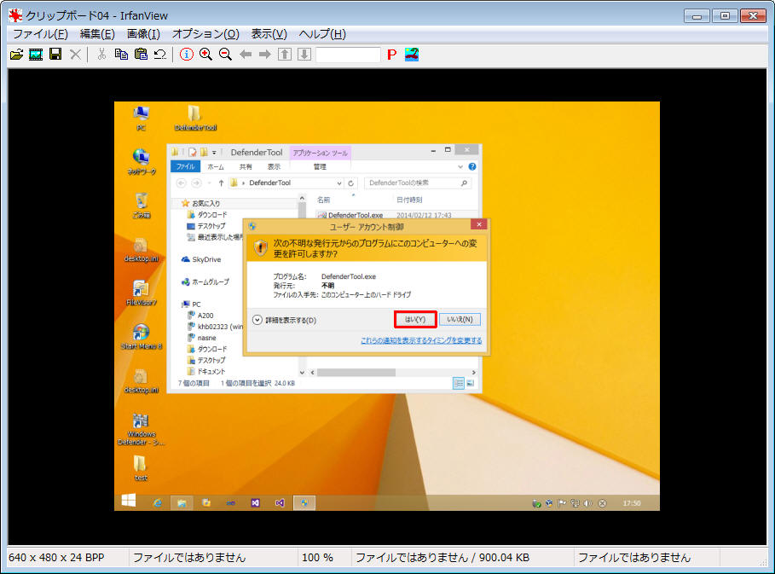Viewport: 775px width, 574px height.
Task: Click the Start Menu 8 desktop icon
Action: click(142, 336)
